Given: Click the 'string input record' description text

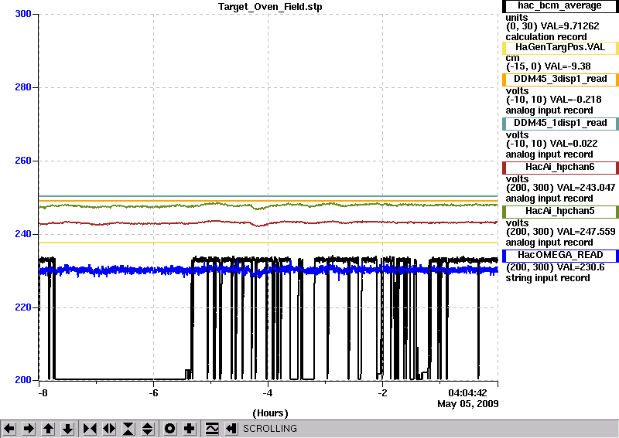Looking at the screenshot, I should tap(548, 278).
